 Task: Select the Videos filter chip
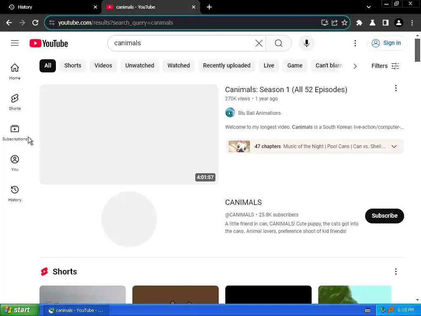click(x=103, y=65)
